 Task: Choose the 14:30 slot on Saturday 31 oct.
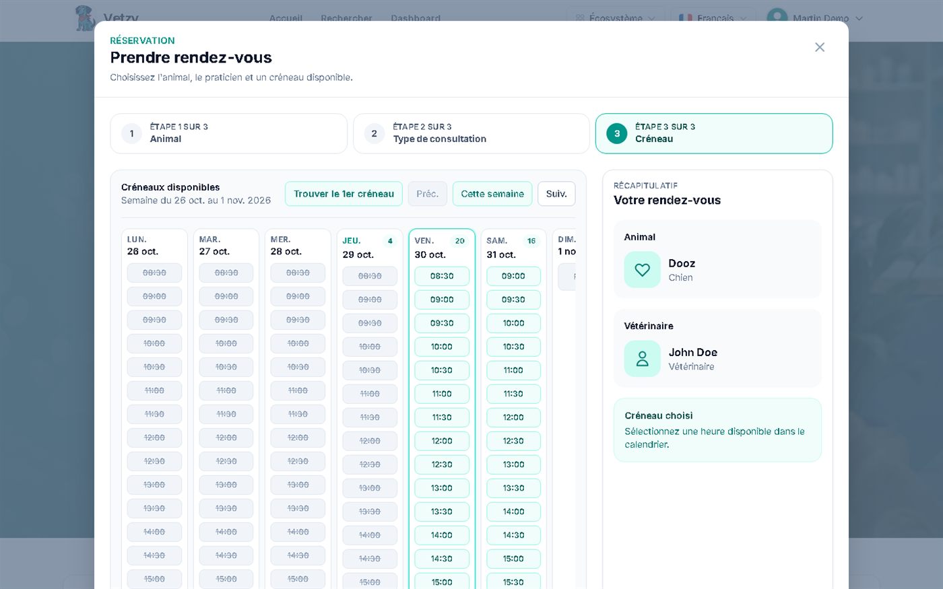tap(513, 535)
